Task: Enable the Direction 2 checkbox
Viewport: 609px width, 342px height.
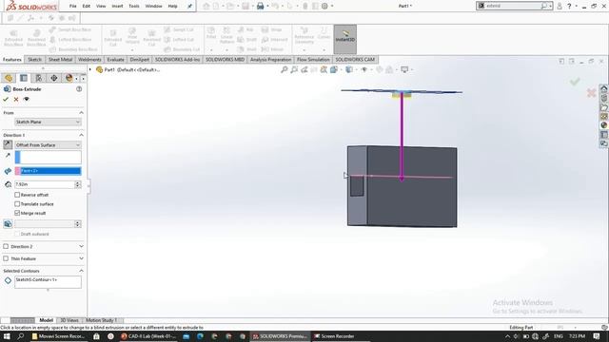Action: point(6,246)
